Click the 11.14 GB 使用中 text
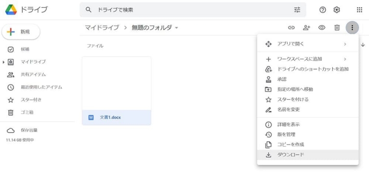The height and width of the screenshot is (193, 369). pos(20,140)
